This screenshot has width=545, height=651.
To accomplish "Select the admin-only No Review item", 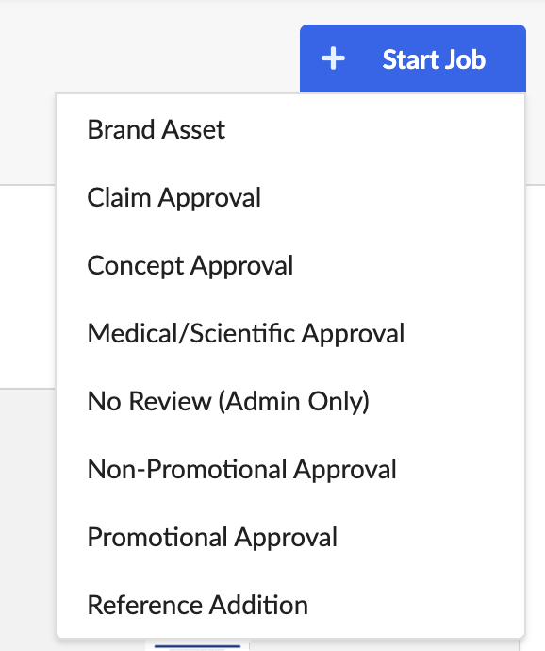I will [x=290, y=401].
